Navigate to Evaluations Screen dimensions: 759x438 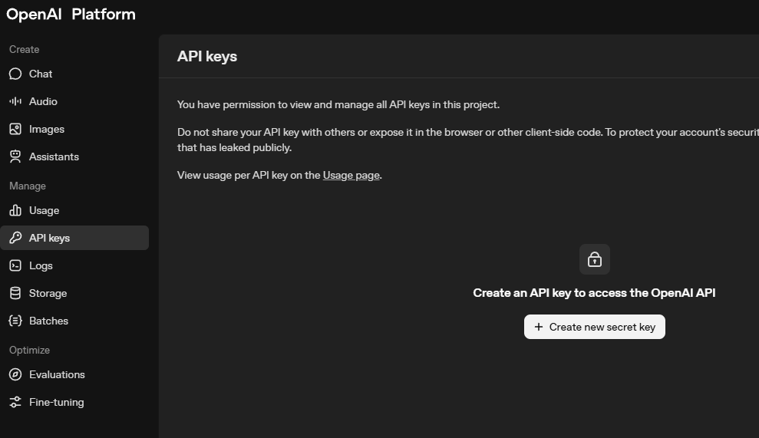(x=74, y=374)
